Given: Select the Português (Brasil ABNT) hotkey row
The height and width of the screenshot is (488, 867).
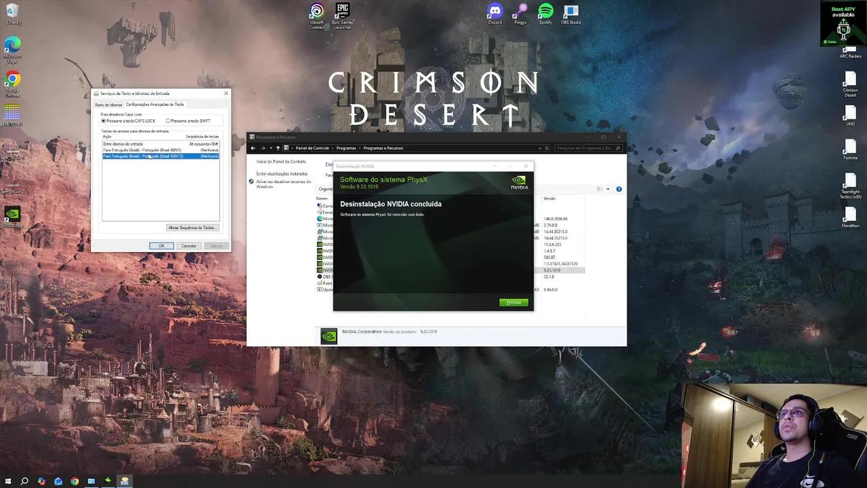Looking at the screenshot, I should pos(161,150).
